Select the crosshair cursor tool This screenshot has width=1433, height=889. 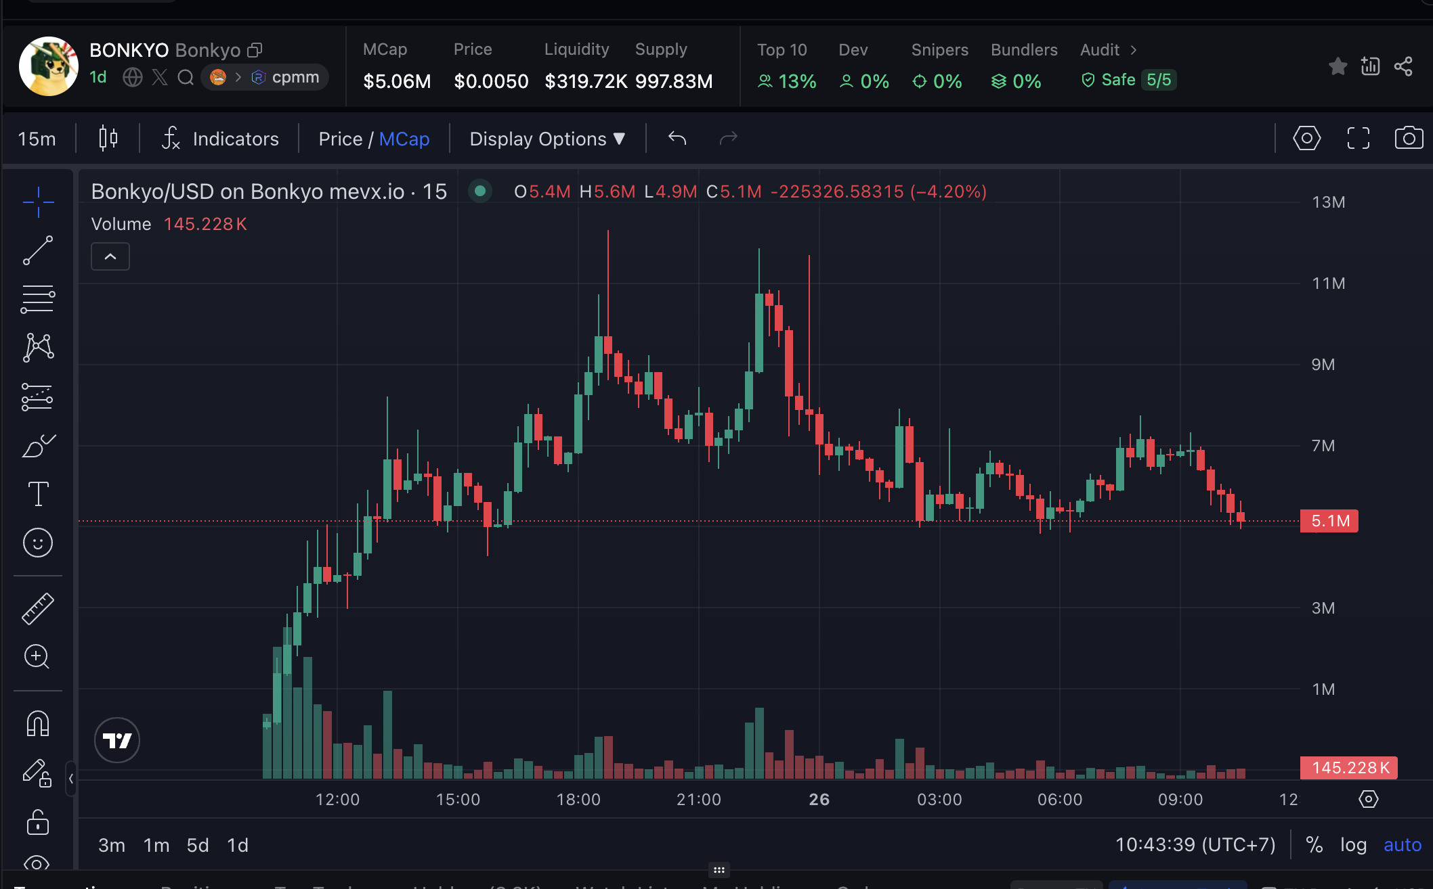pyautogui.click(x=38, y=202)
